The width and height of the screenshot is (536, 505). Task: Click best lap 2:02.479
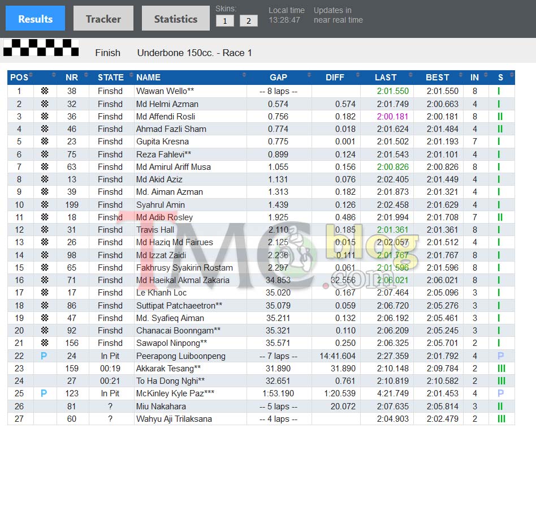[442, 419]
